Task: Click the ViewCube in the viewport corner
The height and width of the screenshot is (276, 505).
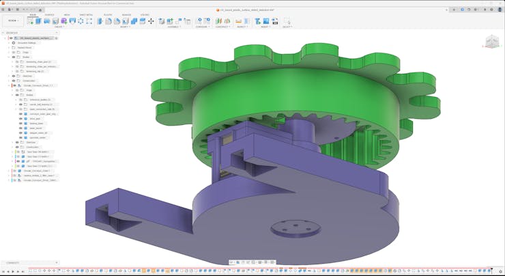Action: (x=491, y=42)
